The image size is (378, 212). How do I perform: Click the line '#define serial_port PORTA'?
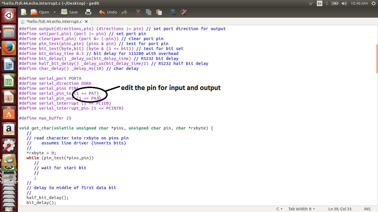[x=50, y=78]
